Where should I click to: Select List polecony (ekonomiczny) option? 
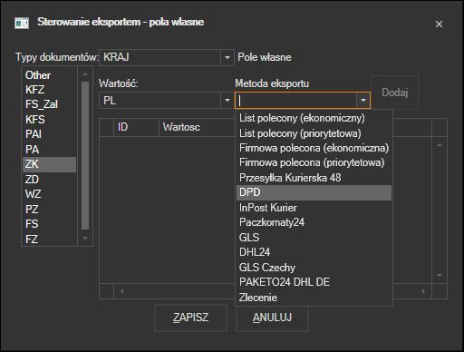(x=314, y=118)
